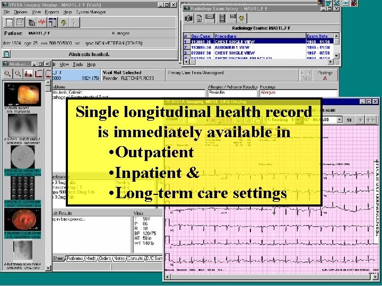Open Help menu in VISTA Imaging Display
Image resolution: width=382 pixels, height=286 pixels.
point(67,12)
